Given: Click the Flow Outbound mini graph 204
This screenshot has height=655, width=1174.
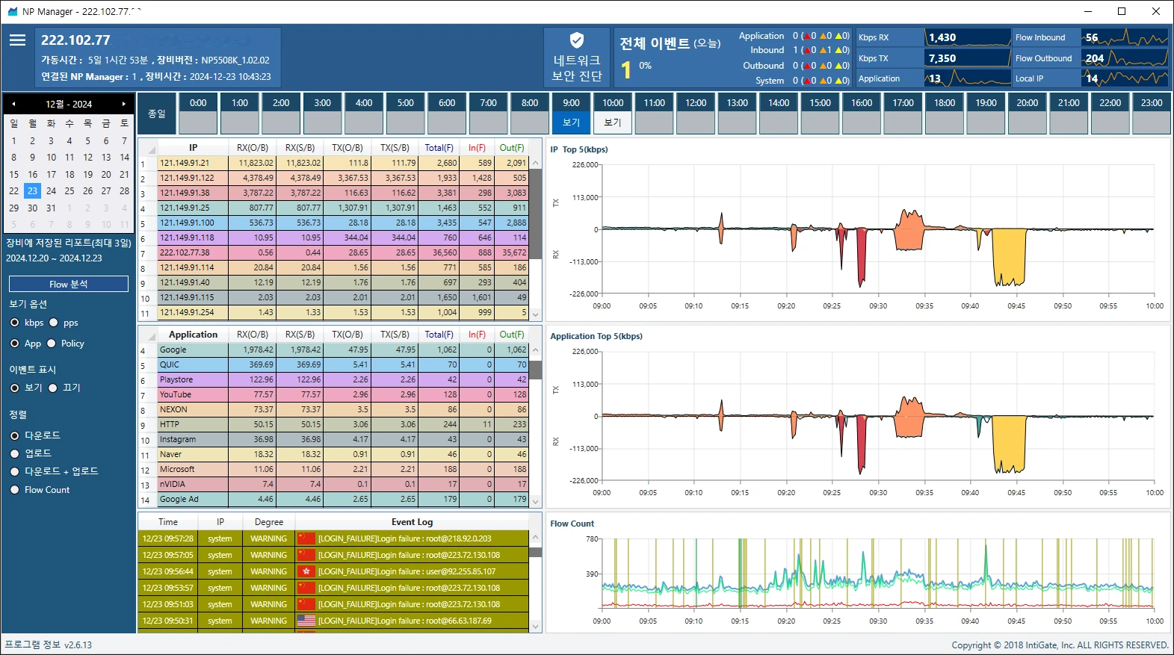Looking at the screenshot, I should [x=1125, y=58].
